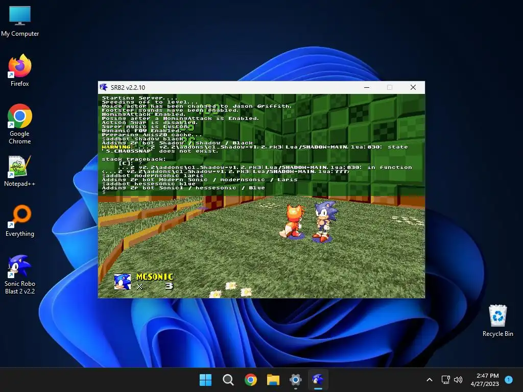The height and width of the screenshot is (392, 523).
Task: Minimize the SRB2 v2.2.10 window
Action: (367, 87)
